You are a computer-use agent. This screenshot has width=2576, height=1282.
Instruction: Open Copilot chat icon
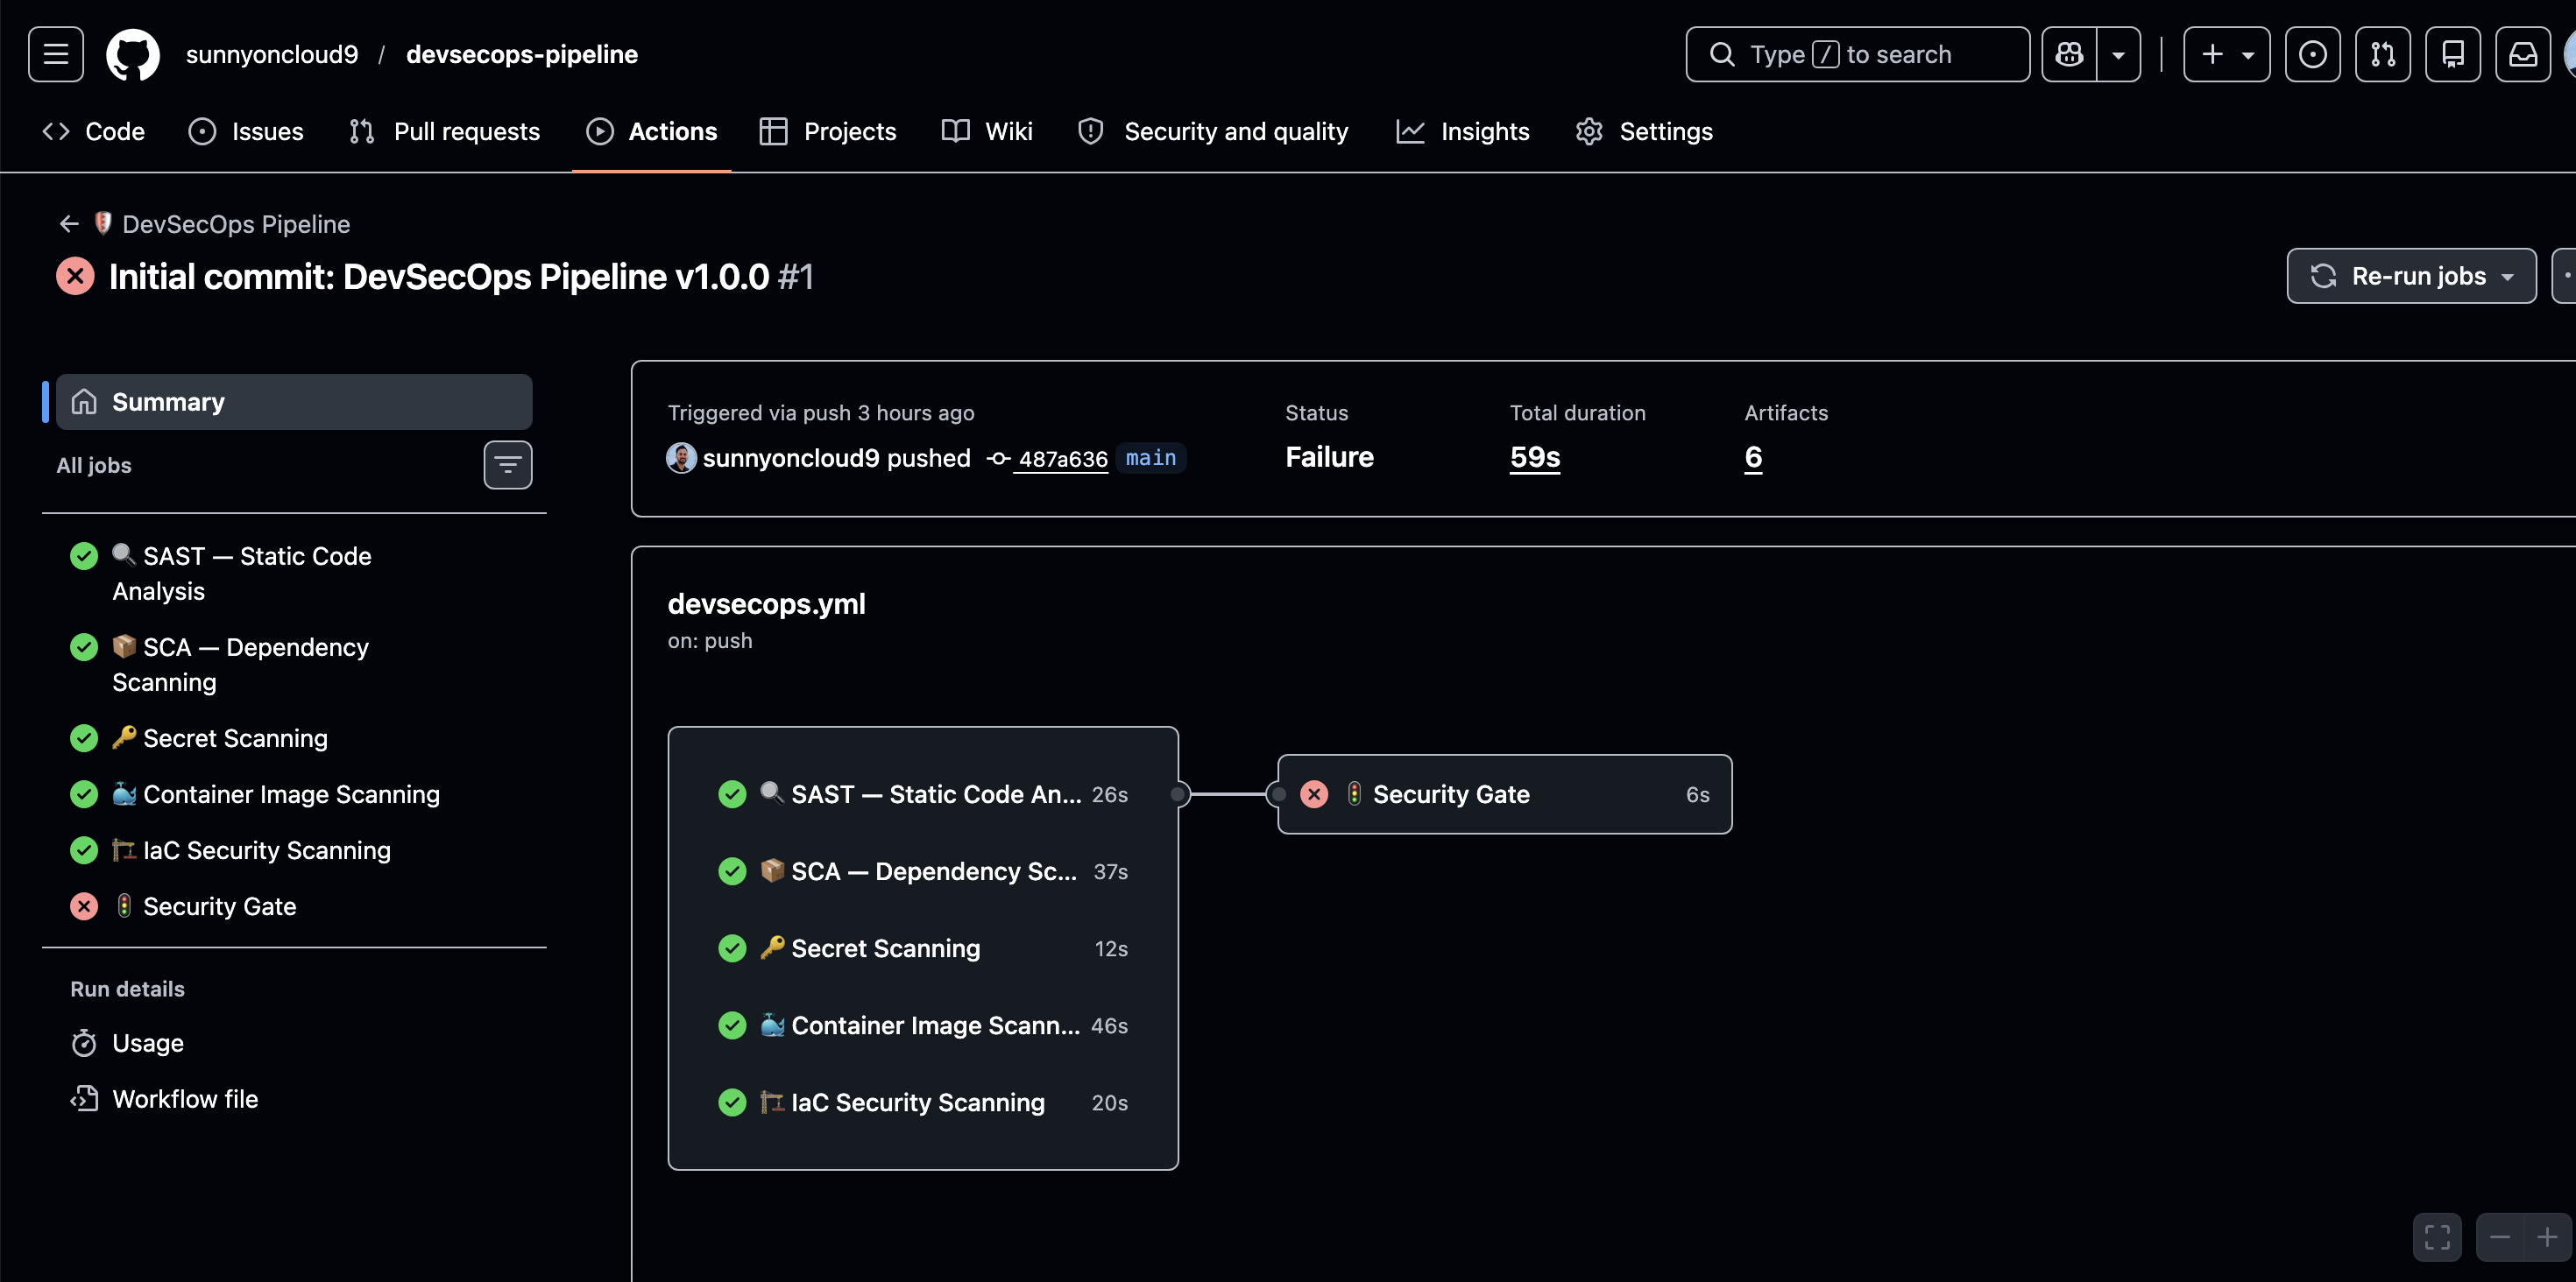click(x=2069, y=54)
